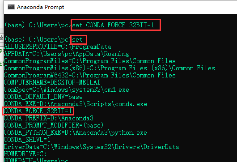Click the first (base) C:\Users\pc prompt
237x162 pixels.
click(38, 25)
